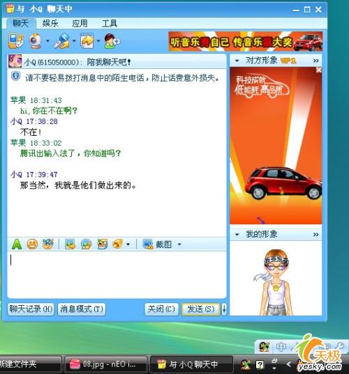Switch to the 聊天 tab
Screen dimensions: 349x374
click(20, 24)
